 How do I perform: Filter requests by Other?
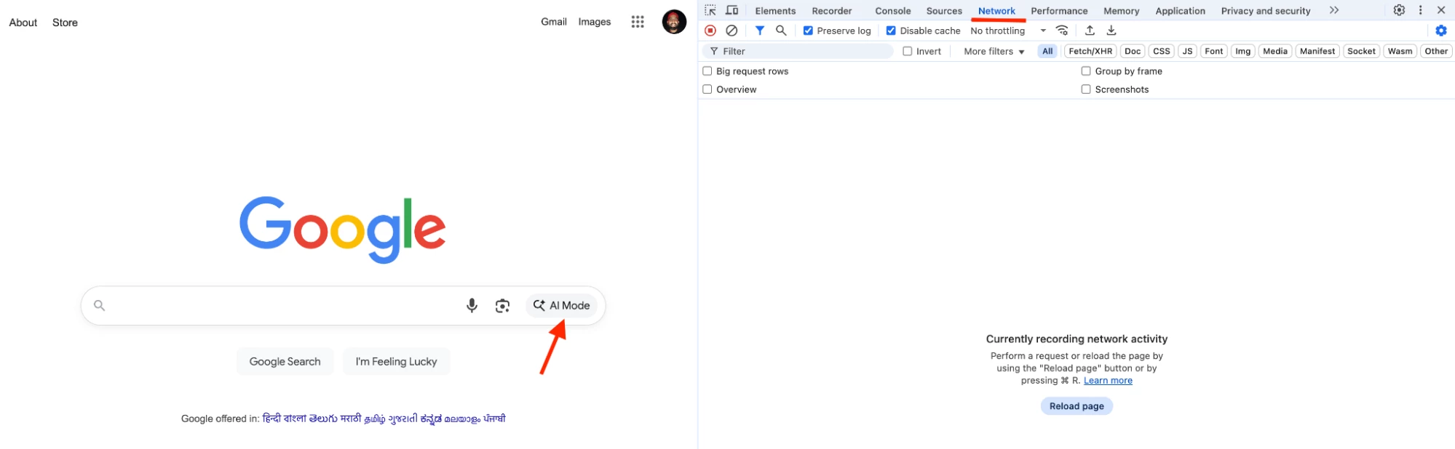click(x=1436, y=51)
